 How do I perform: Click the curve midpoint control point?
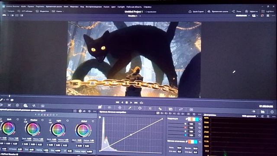click(x=131, y=135)
